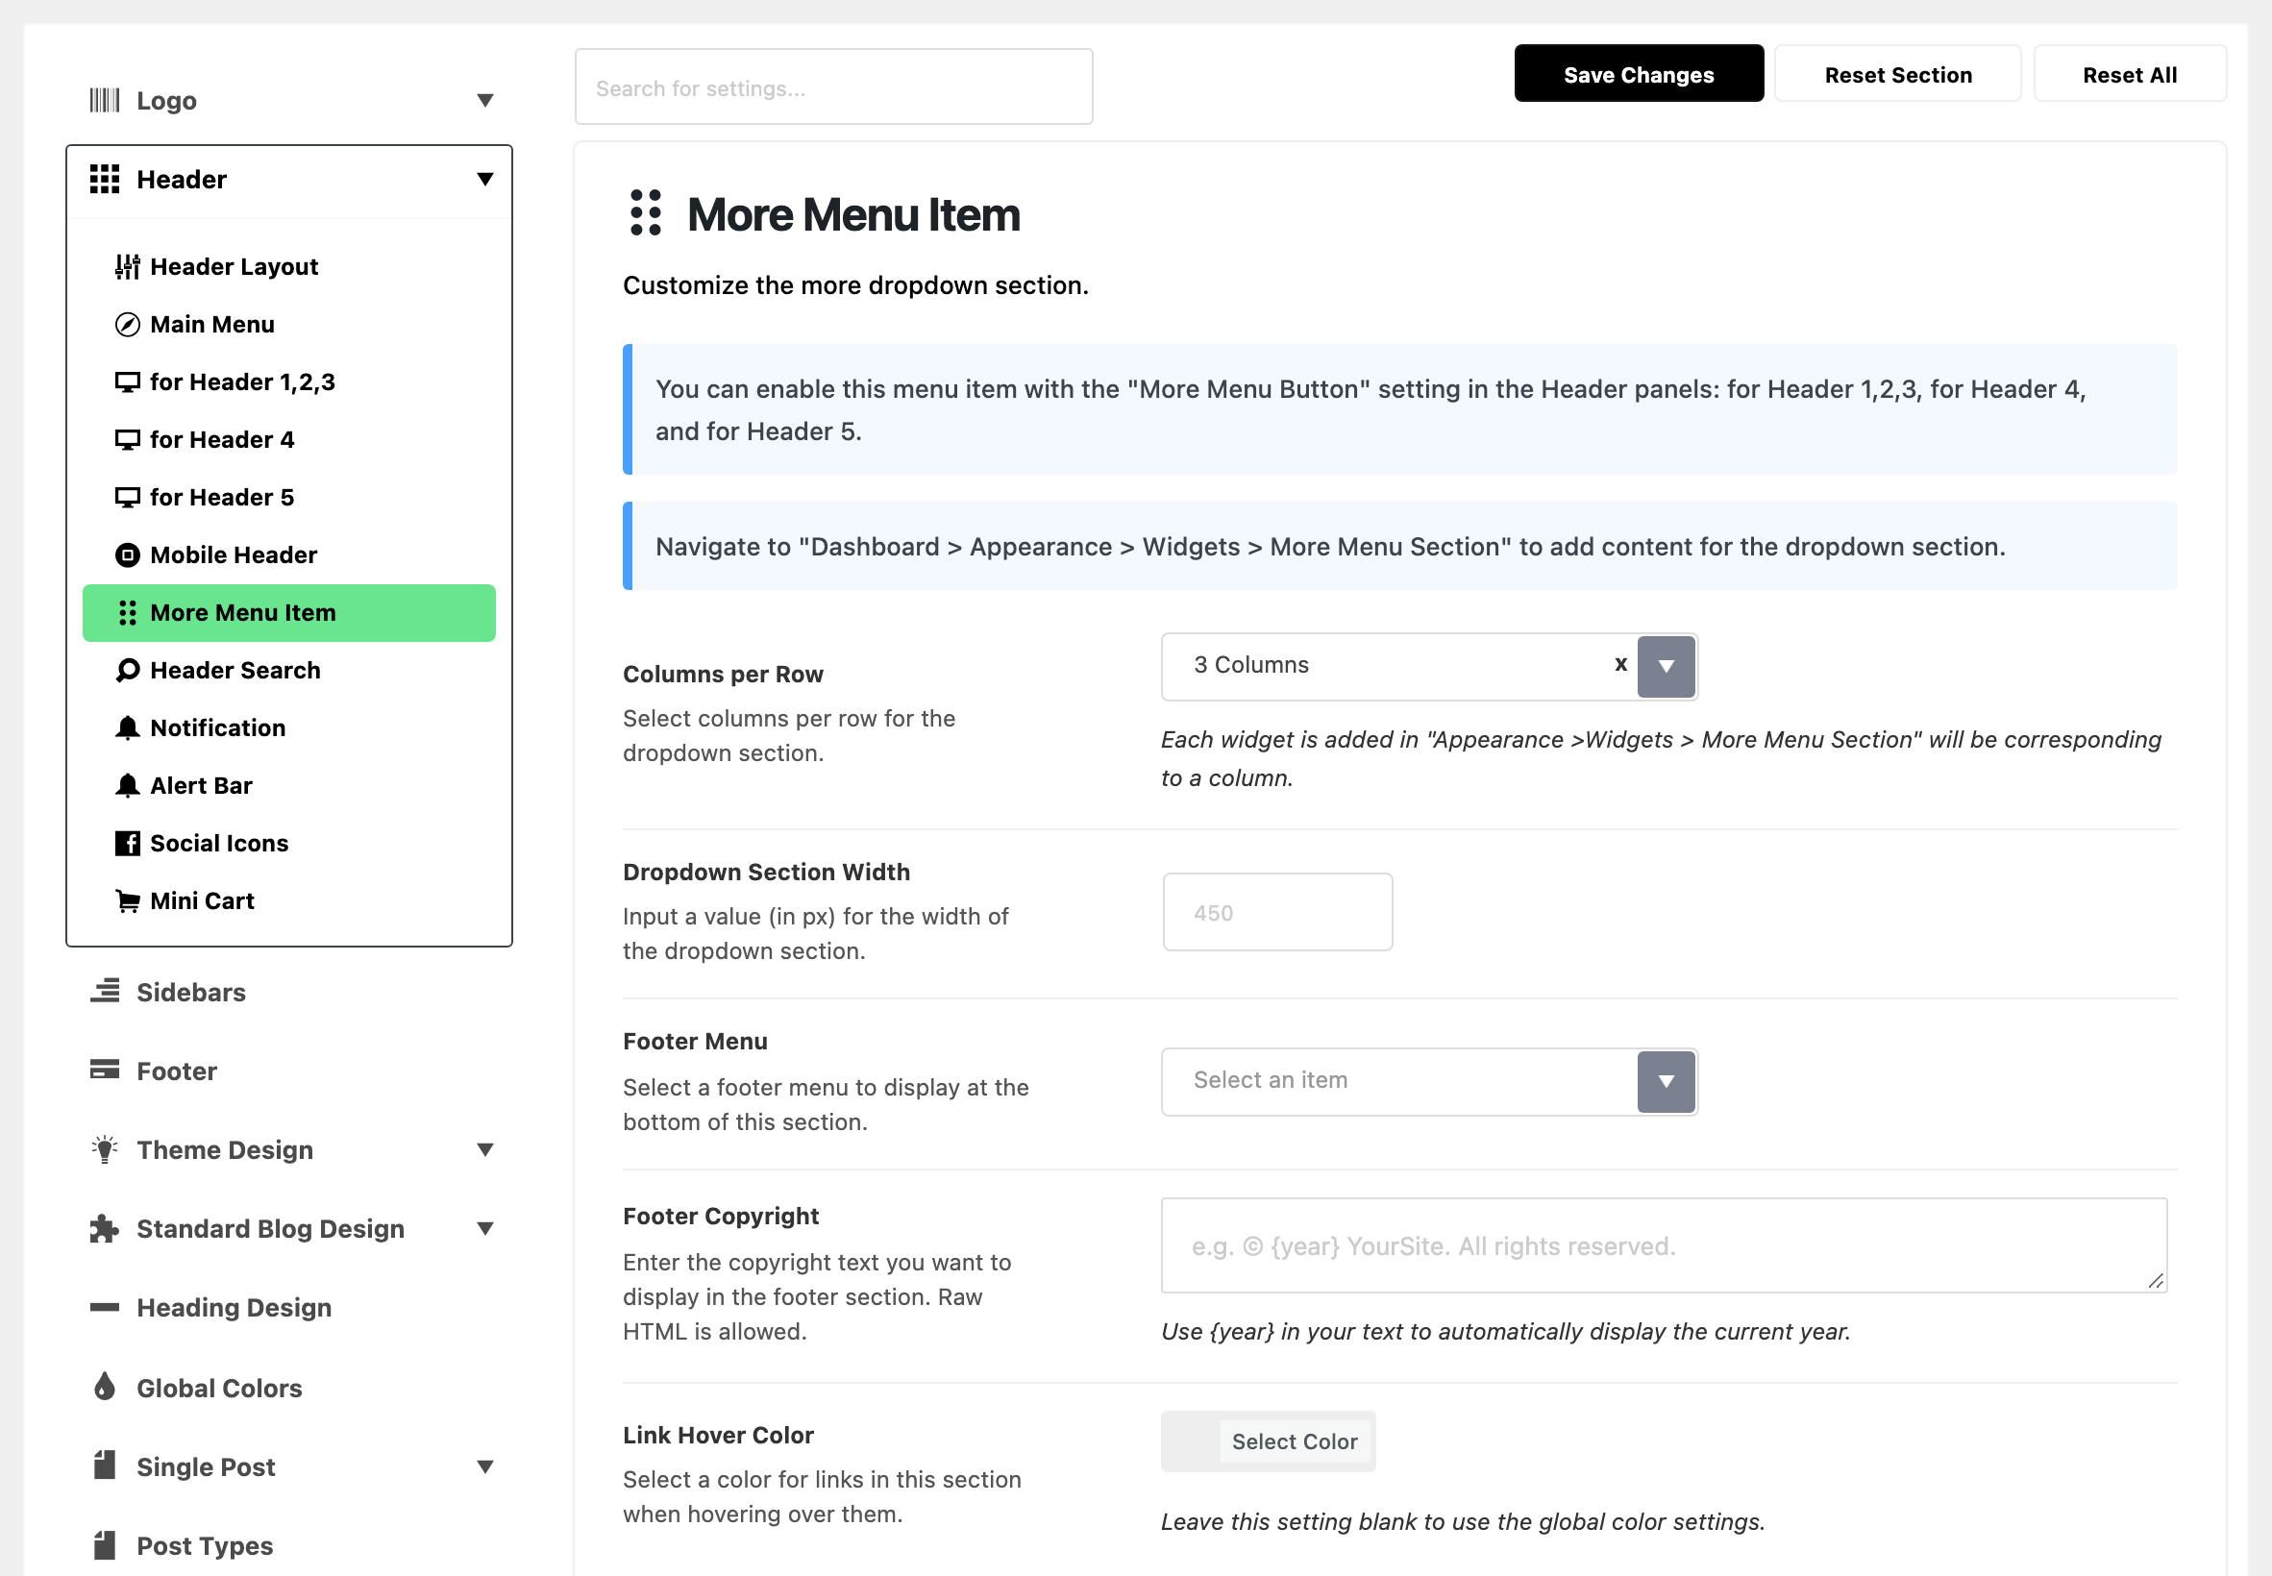The height and width of the screenshot is (1576, 2272).
Task: Click the Mini Cart shopping cart icon
Action: coord(128,900)
